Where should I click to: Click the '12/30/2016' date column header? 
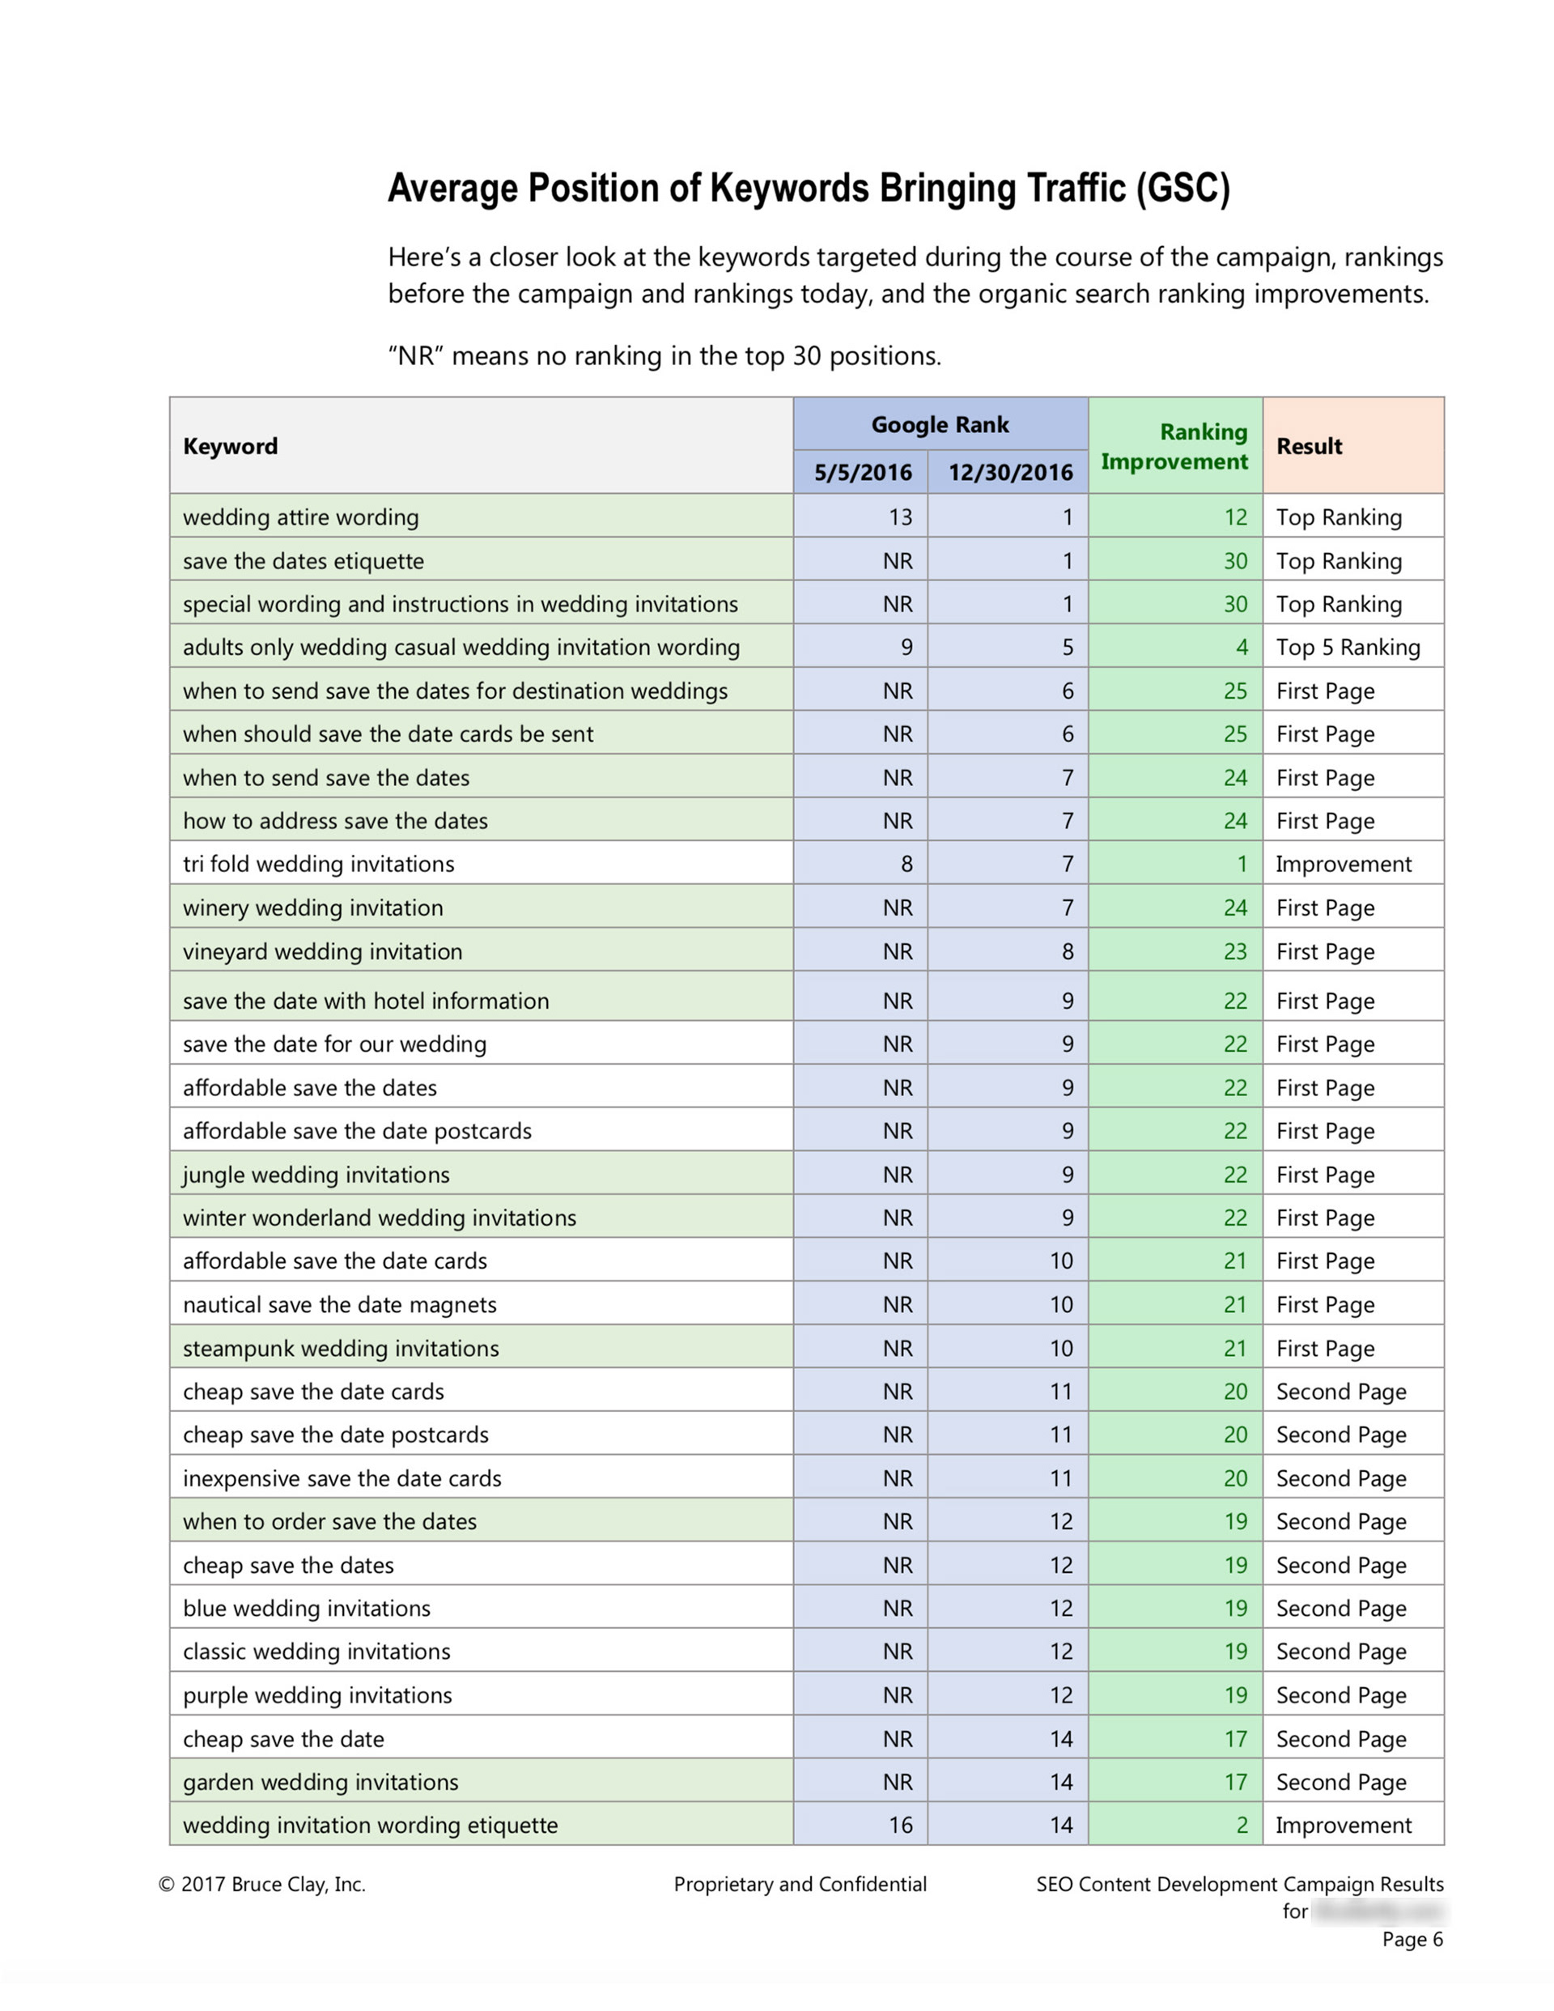coord(1010,472)
